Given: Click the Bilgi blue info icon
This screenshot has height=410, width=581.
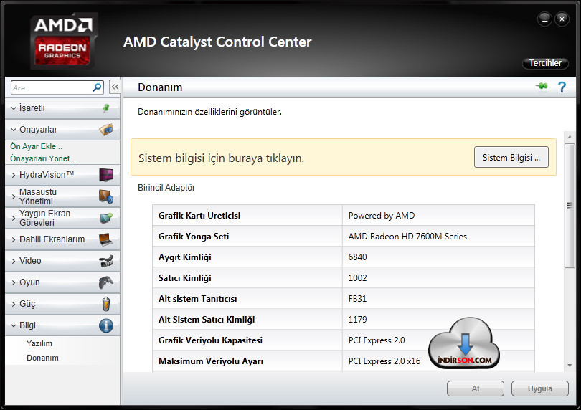Looking at the screenshot, I should coord(106,325).
